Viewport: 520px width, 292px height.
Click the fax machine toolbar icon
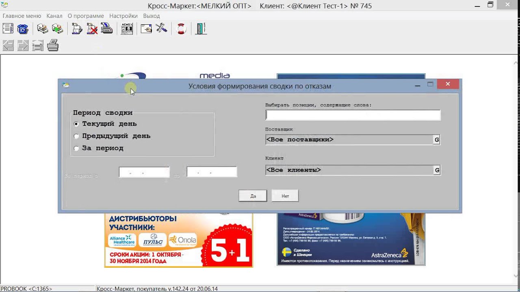(x=107, y=29)
